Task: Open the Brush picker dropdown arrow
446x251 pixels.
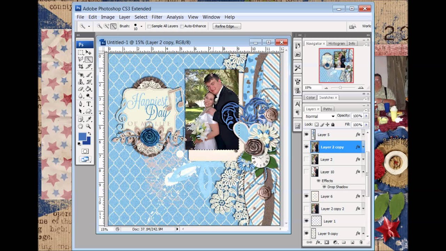Action: (141, 26)
